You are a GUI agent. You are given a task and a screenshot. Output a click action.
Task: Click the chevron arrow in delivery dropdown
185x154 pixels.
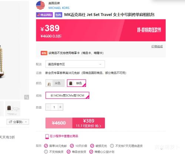(100, 64)
